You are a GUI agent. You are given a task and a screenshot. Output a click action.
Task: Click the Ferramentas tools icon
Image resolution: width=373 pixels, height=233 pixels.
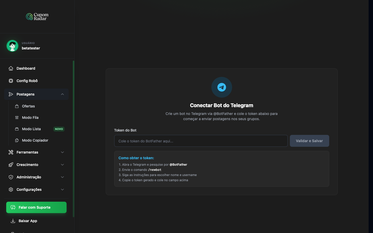(x=11, y=152)
